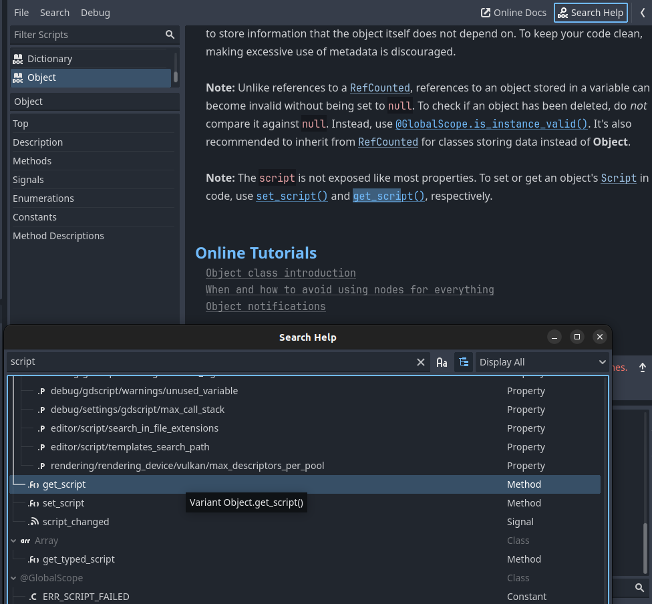Click the Online Docs button

pos(514,13)
